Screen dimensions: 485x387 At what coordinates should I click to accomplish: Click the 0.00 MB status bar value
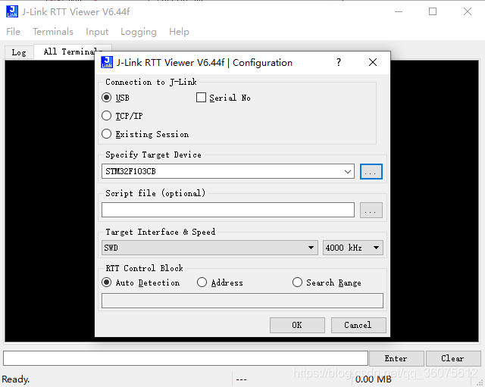pyautogui.click(x=374, y=379)
